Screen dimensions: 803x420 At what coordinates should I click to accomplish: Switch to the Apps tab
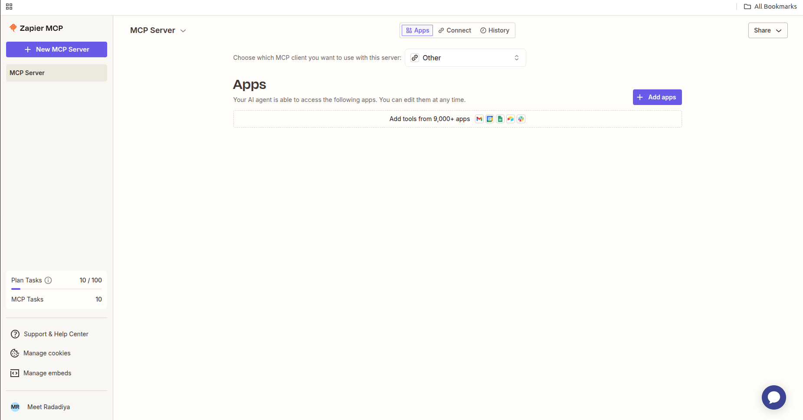point(417,30)
